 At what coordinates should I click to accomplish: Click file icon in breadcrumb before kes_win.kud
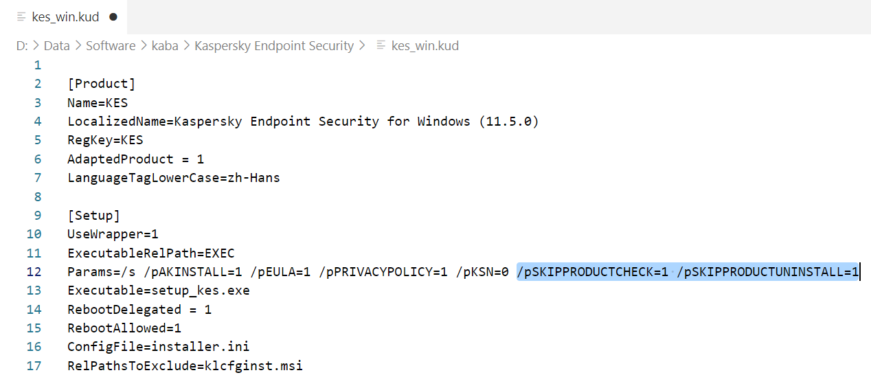coord(381,46)
